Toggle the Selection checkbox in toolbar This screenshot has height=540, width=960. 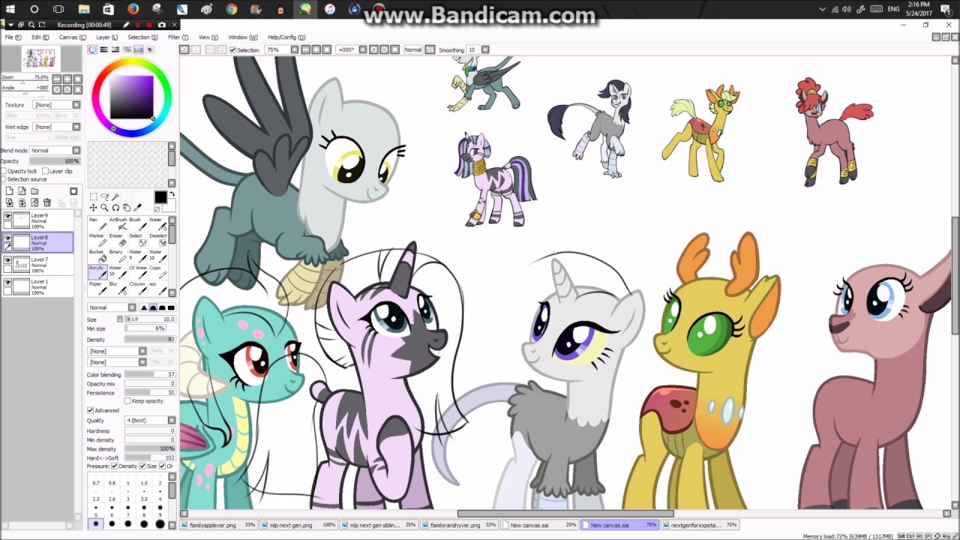pos(232,49)
